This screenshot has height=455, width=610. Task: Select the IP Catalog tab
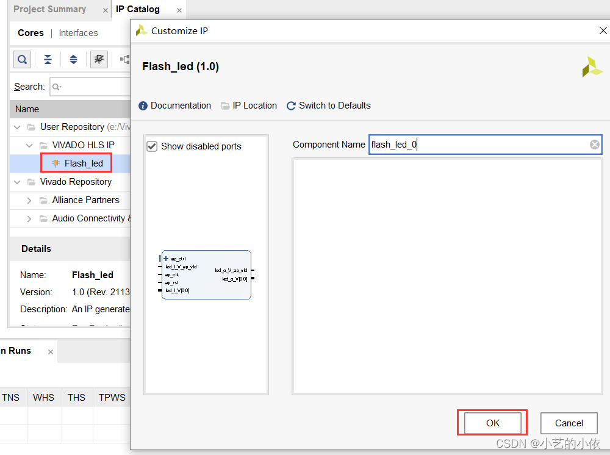138,9
